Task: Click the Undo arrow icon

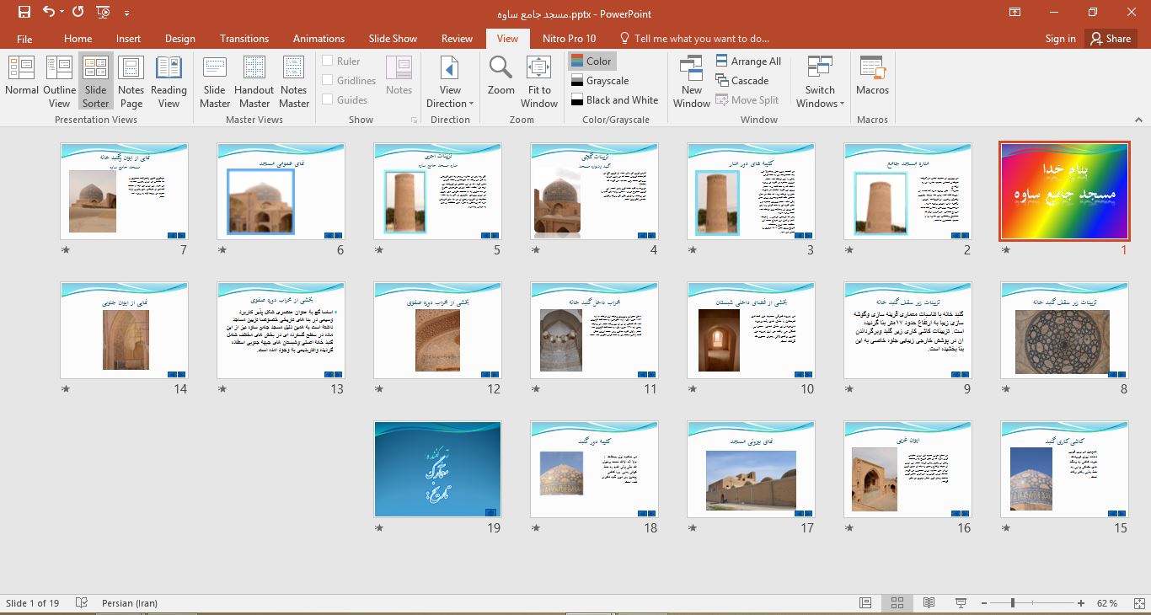Action: tap(48, 13)
